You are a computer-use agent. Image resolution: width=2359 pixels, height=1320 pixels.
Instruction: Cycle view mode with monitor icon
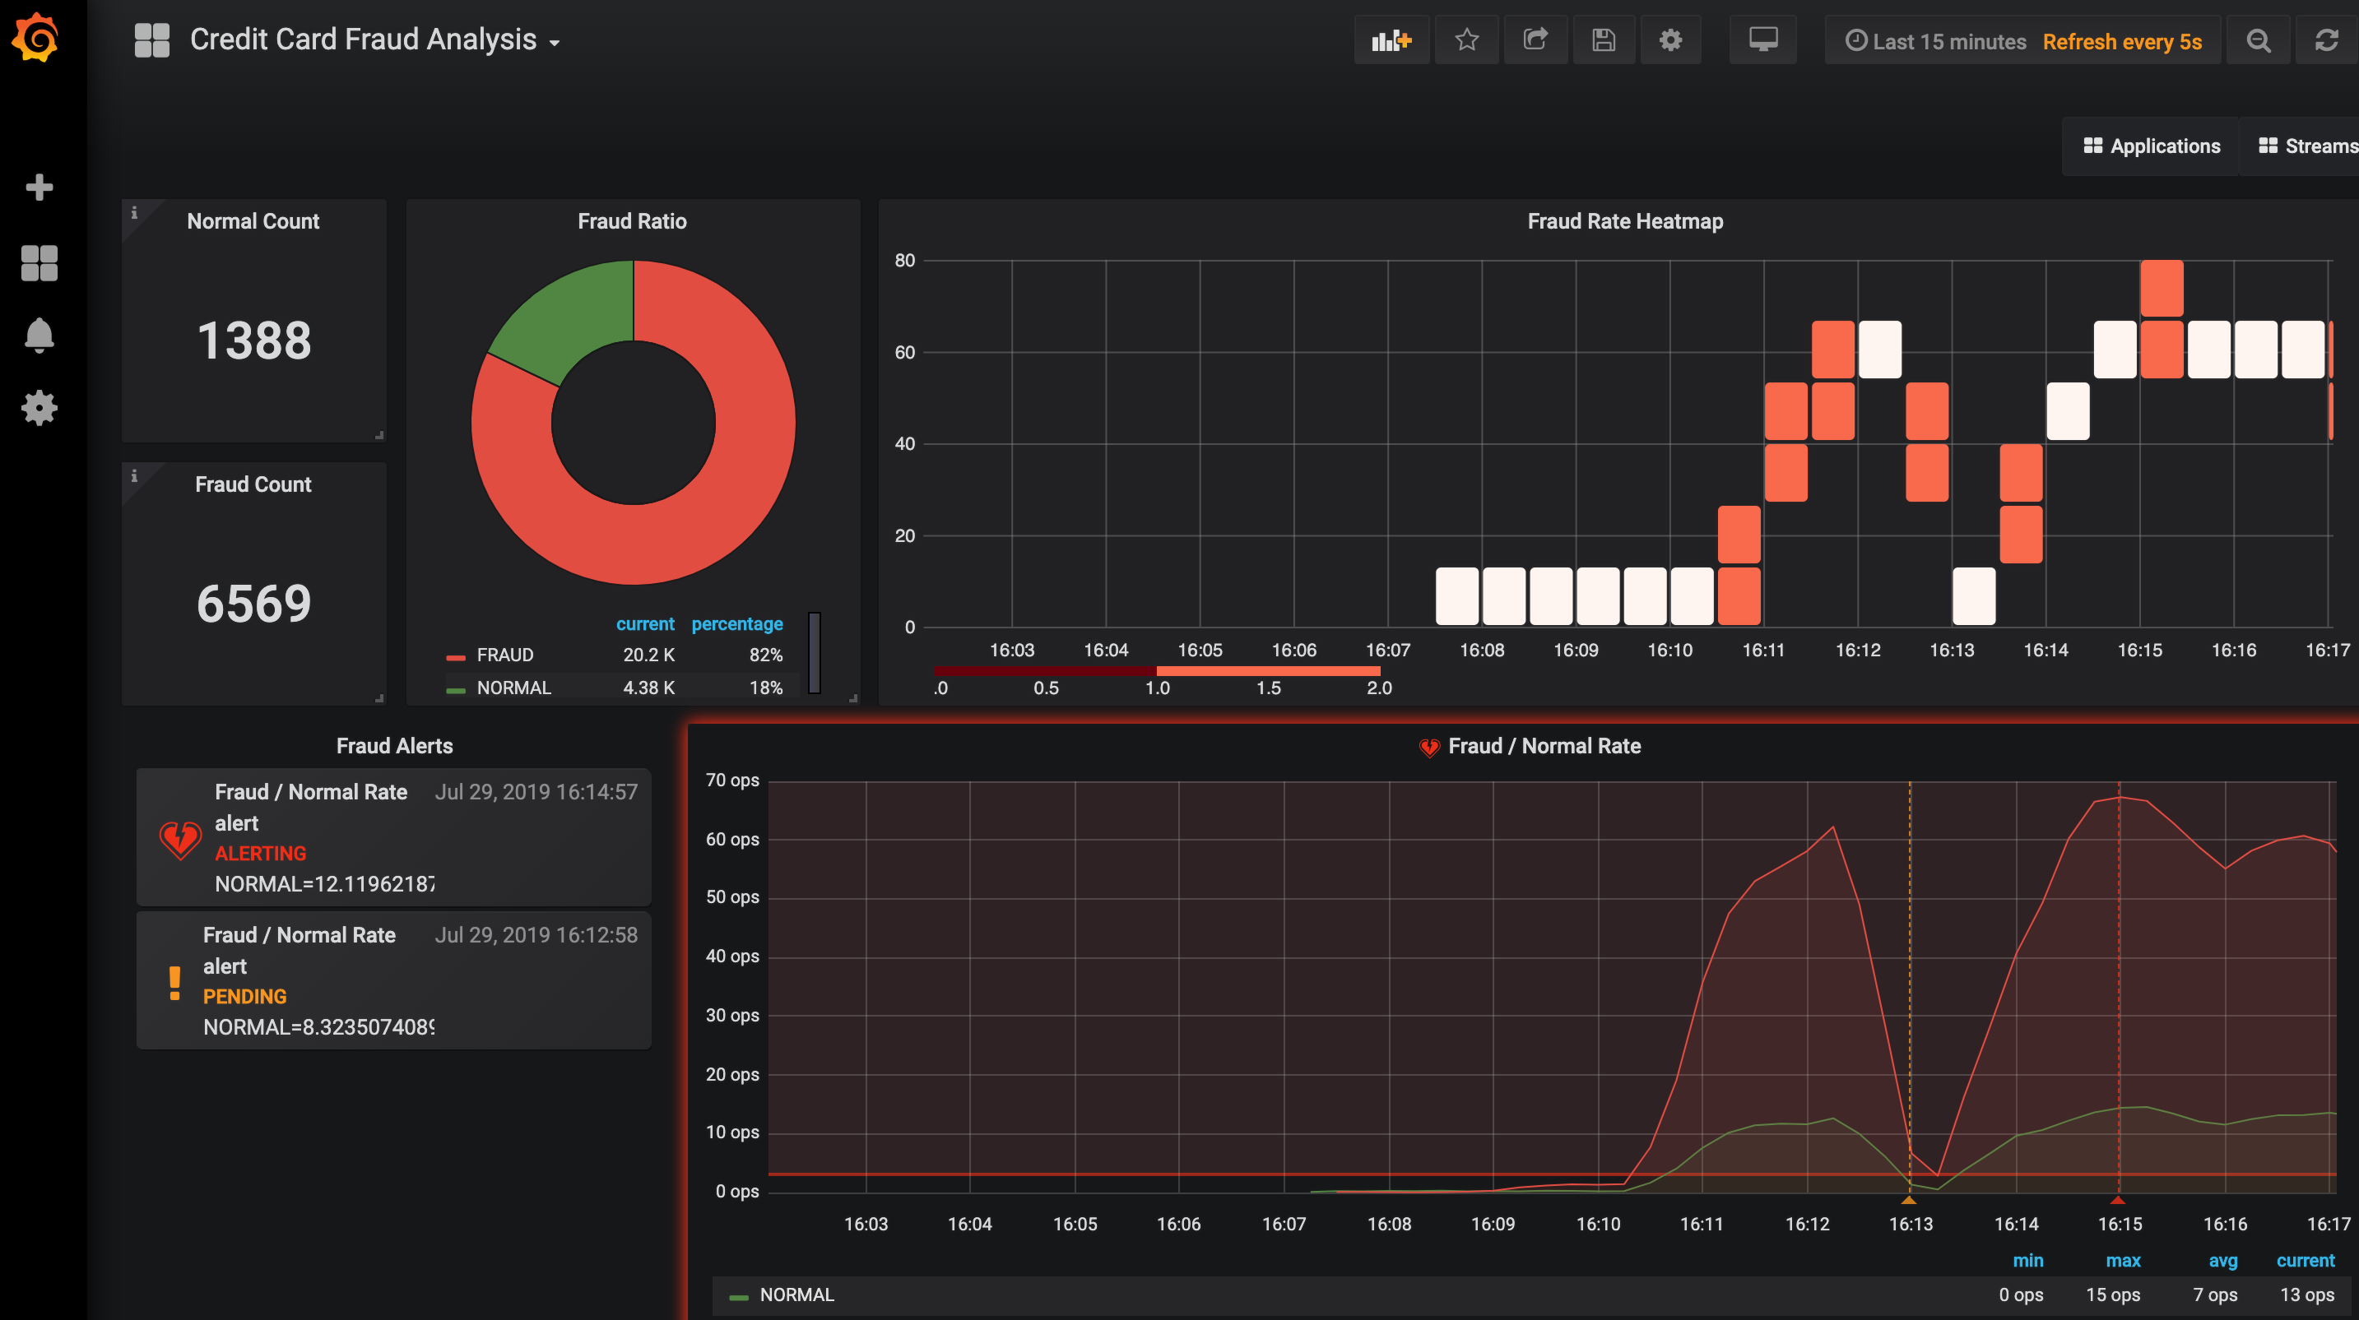(x=1762, y=40)
